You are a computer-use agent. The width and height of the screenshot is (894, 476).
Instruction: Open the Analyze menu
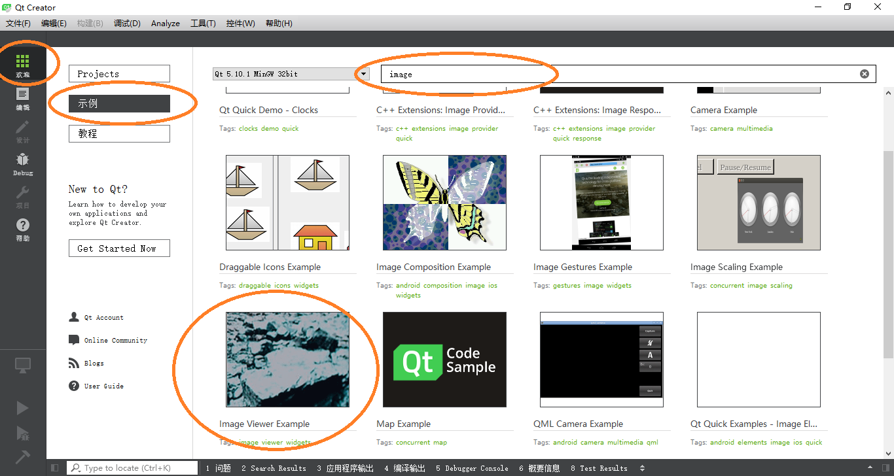point(166,23)
